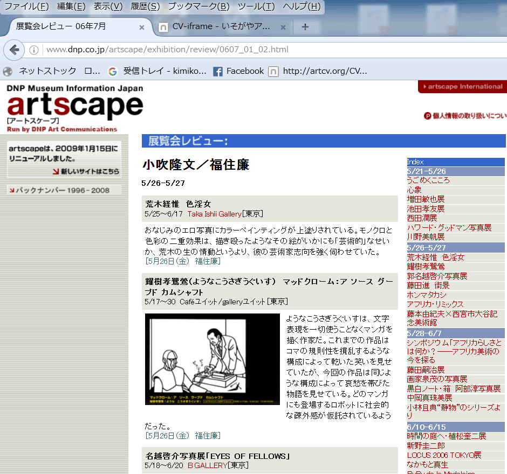This screenshot has width=507, height=474.
Task: Open the site information icon in address bar
Action: coord(34,50)
